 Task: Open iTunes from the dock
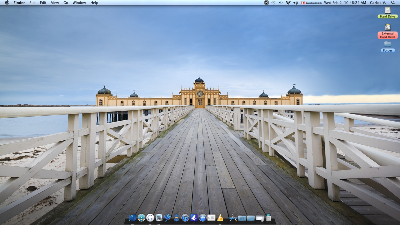click(x=185, y=218)
